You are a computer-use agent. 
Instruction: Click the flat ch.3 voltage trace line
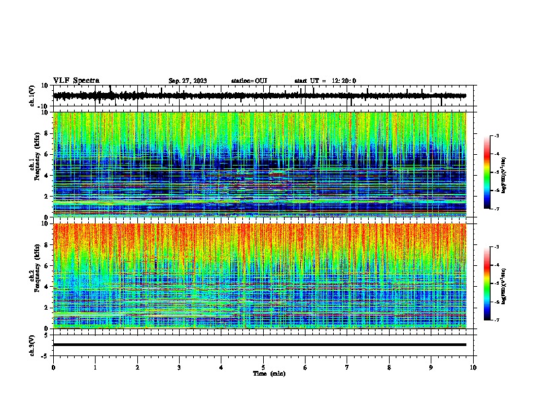(x=259, y=345)
